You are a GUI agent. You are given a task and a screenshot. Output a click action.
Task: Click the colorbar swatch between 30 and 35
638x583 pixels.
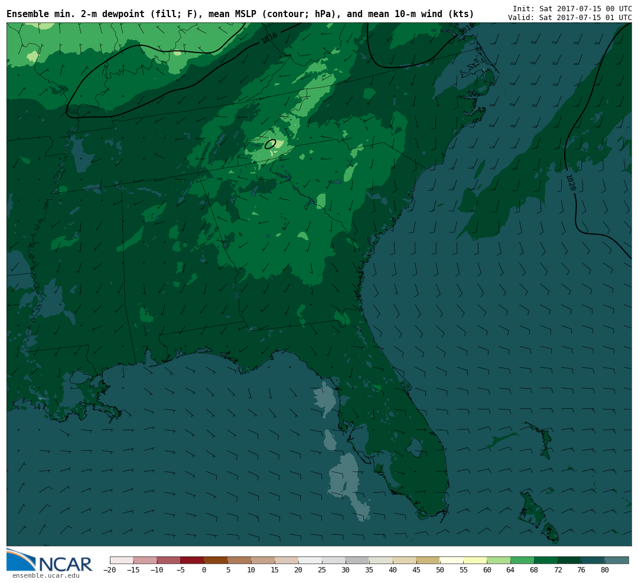point(357,560)
